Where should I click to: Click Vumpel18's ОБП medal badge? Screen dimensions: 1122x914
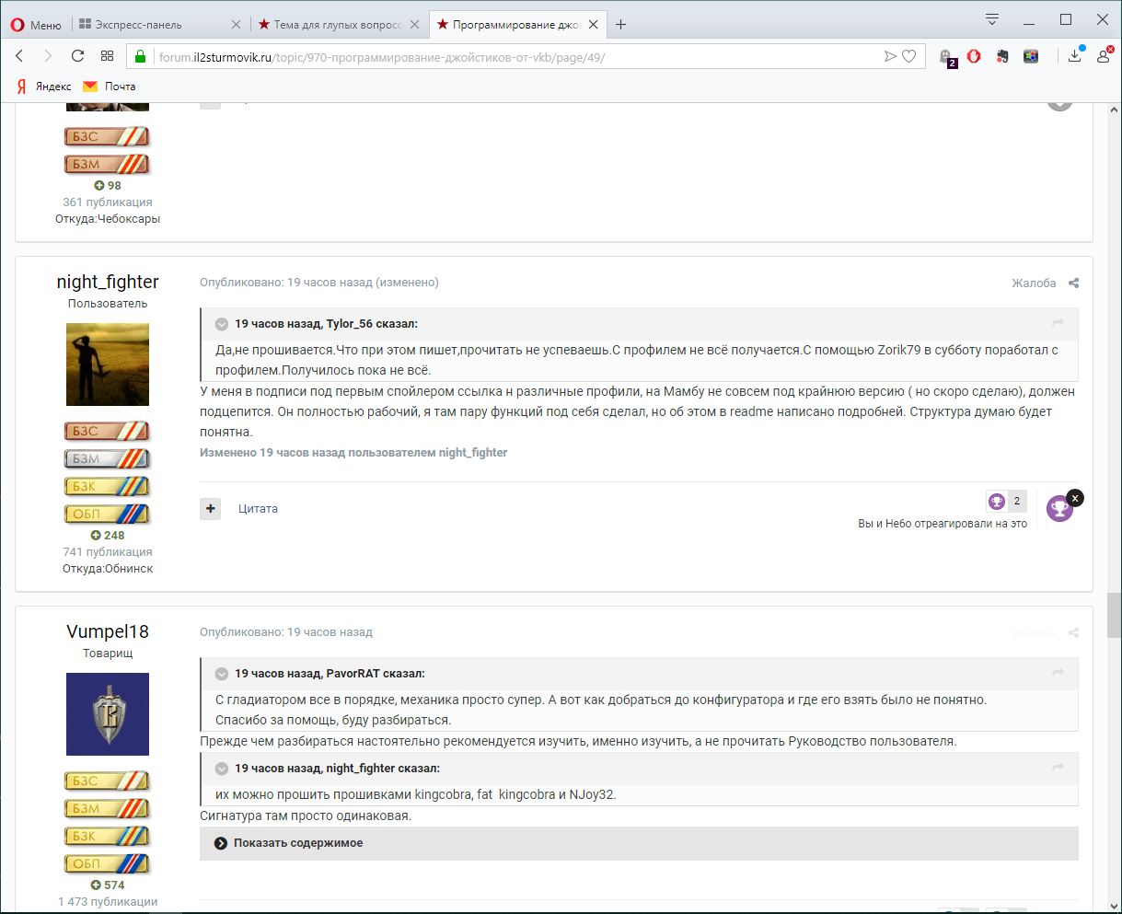pos(107,863)
